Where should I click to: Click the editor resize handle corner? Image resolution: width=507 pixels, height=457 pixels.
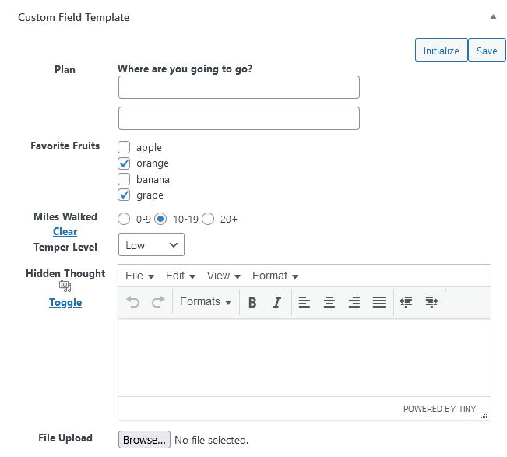[485, 415]
